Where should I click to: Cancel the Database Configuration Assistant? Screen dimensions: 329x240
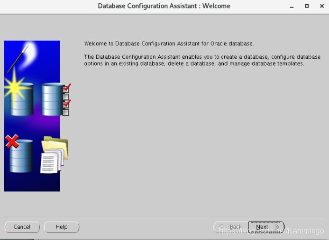22,227
